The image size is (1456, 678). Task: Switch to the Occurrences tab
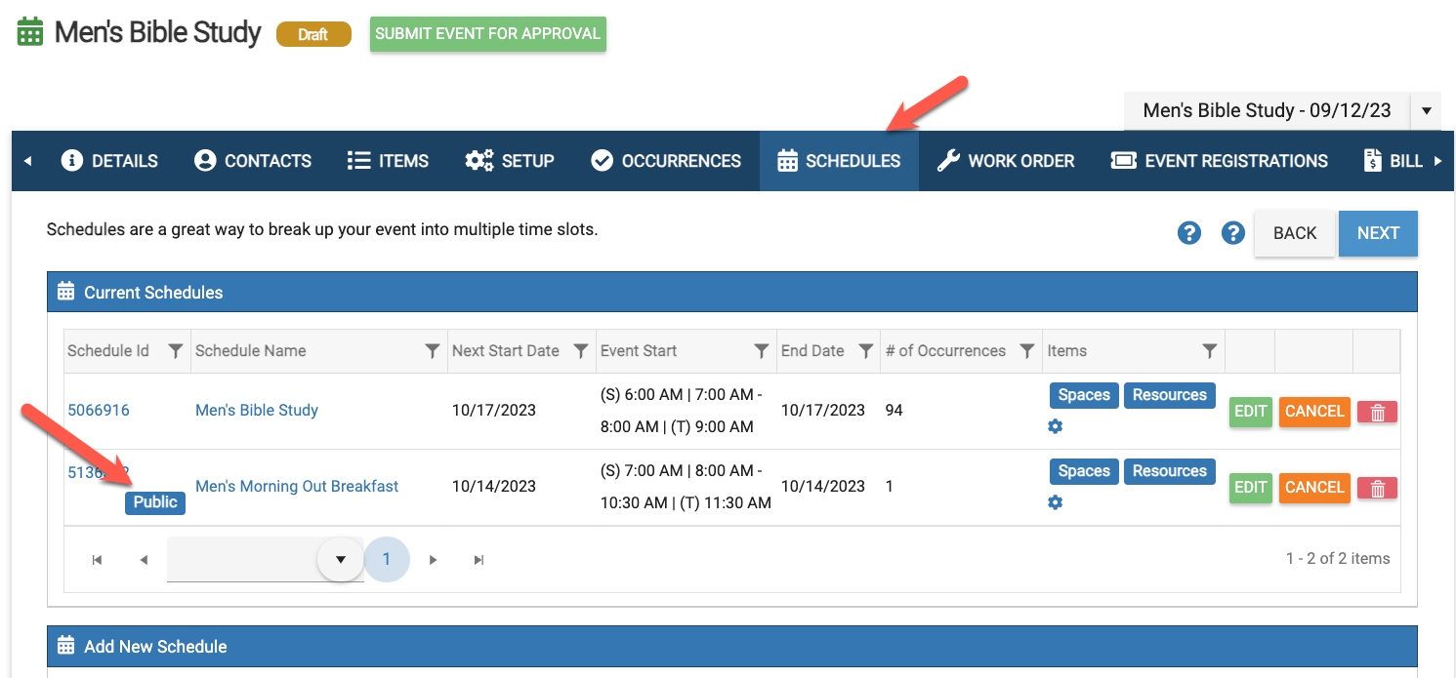pyautogui.click(x=667, y=161)
